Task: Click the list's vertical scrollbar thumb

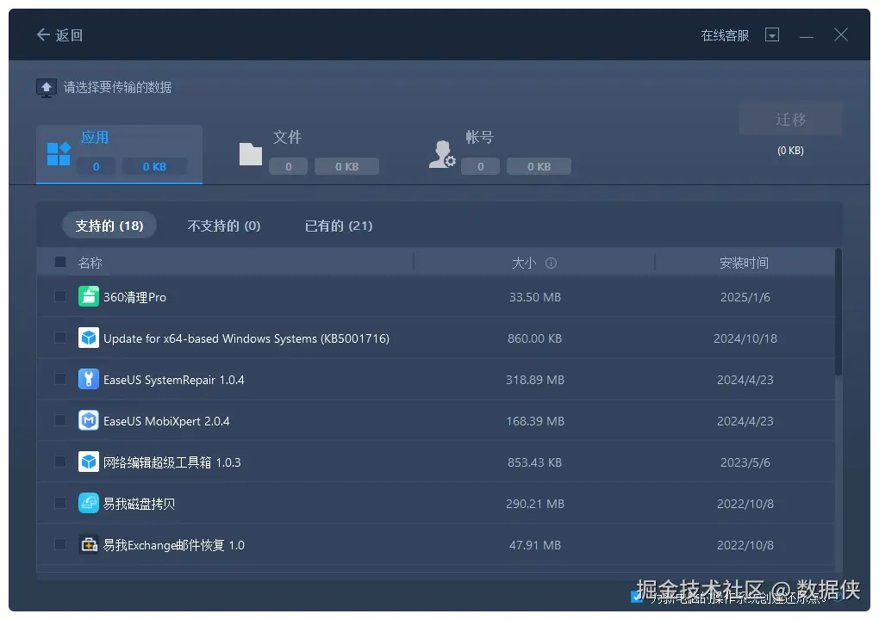Action: click(838, 312)
